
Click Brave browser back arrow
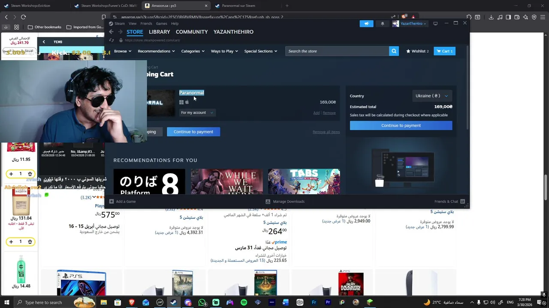[6, 17]
